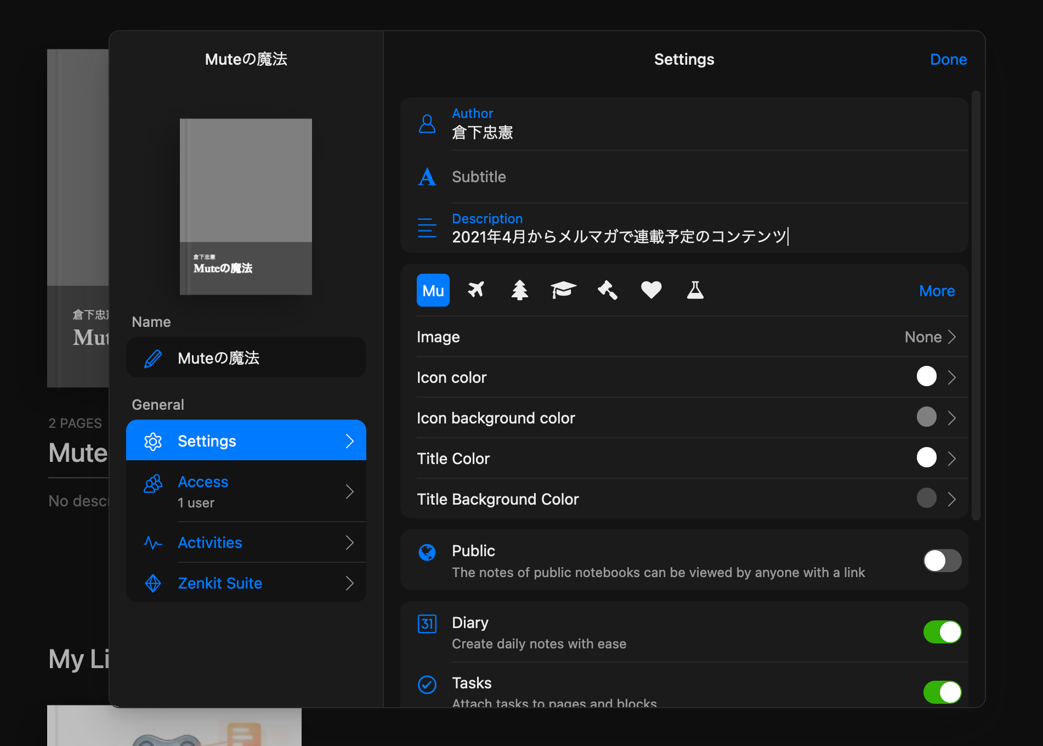Turn off the Diary toggle
The height and width of the screenshot is (746, 1043).
coord(942,632)
